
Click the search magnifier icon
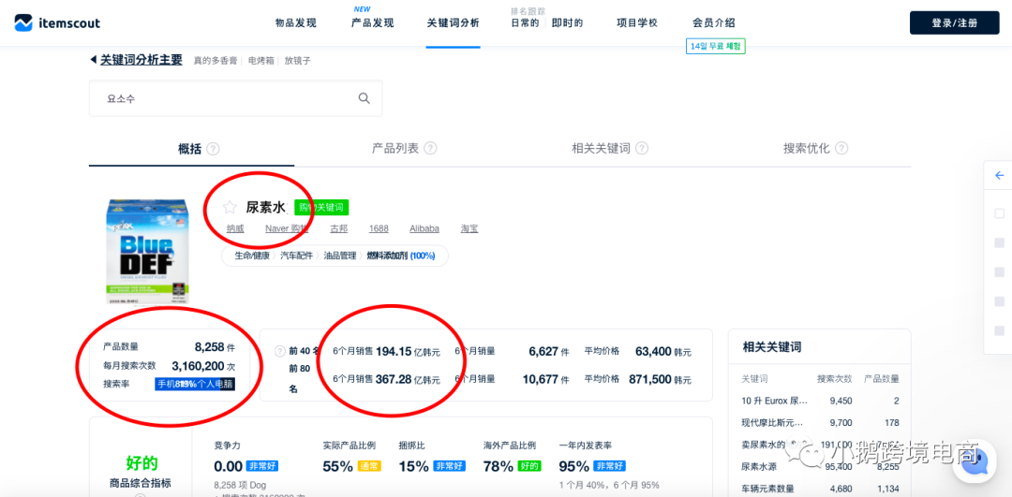(x=364, y=98)
